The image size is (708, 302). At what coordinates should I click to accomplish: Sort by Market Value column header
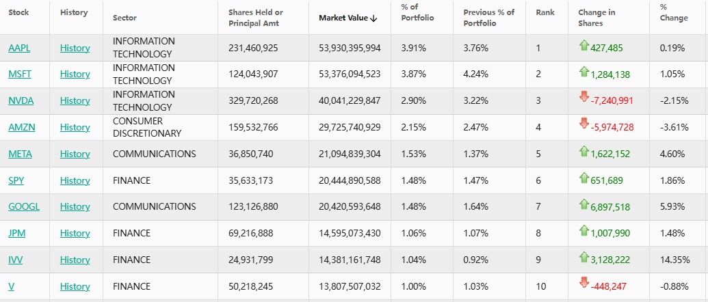click(348, 18)
